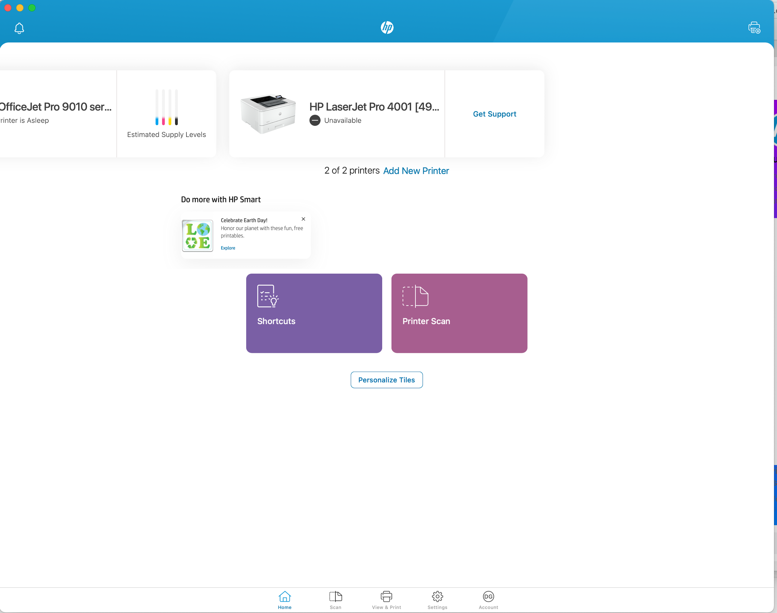Click the 'Do more with HP Smart' heading
Viewport: 777px width, 613px height.
point(221,199)
